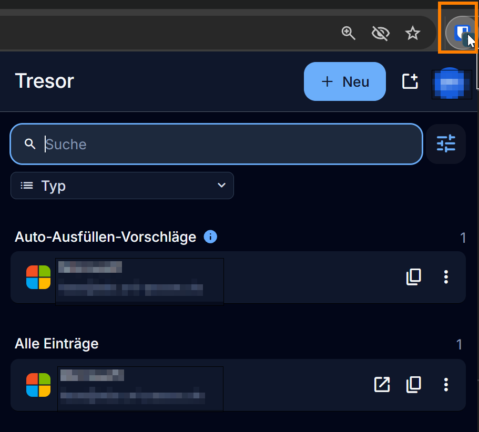Copy from the Auto-Ausfüllen-Vorschläge entry
Viewport: 479px width, 432px height.
414,277
